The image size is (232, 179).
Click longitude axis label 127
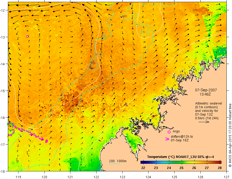pyautogui.click(x=226, y=177)
